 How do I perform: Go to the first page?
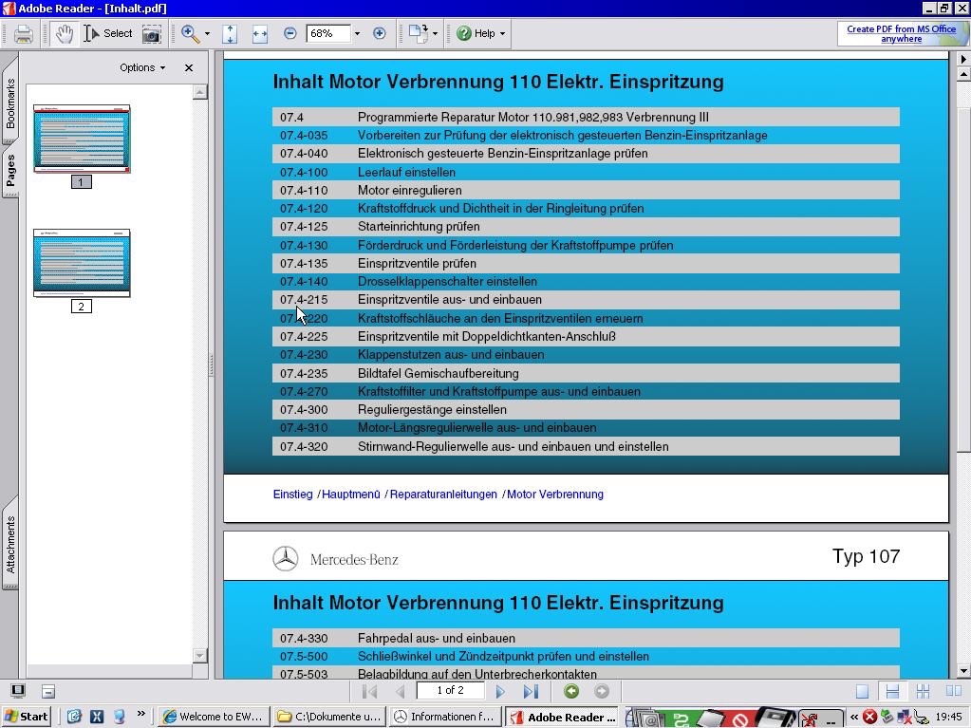[369, 691]
